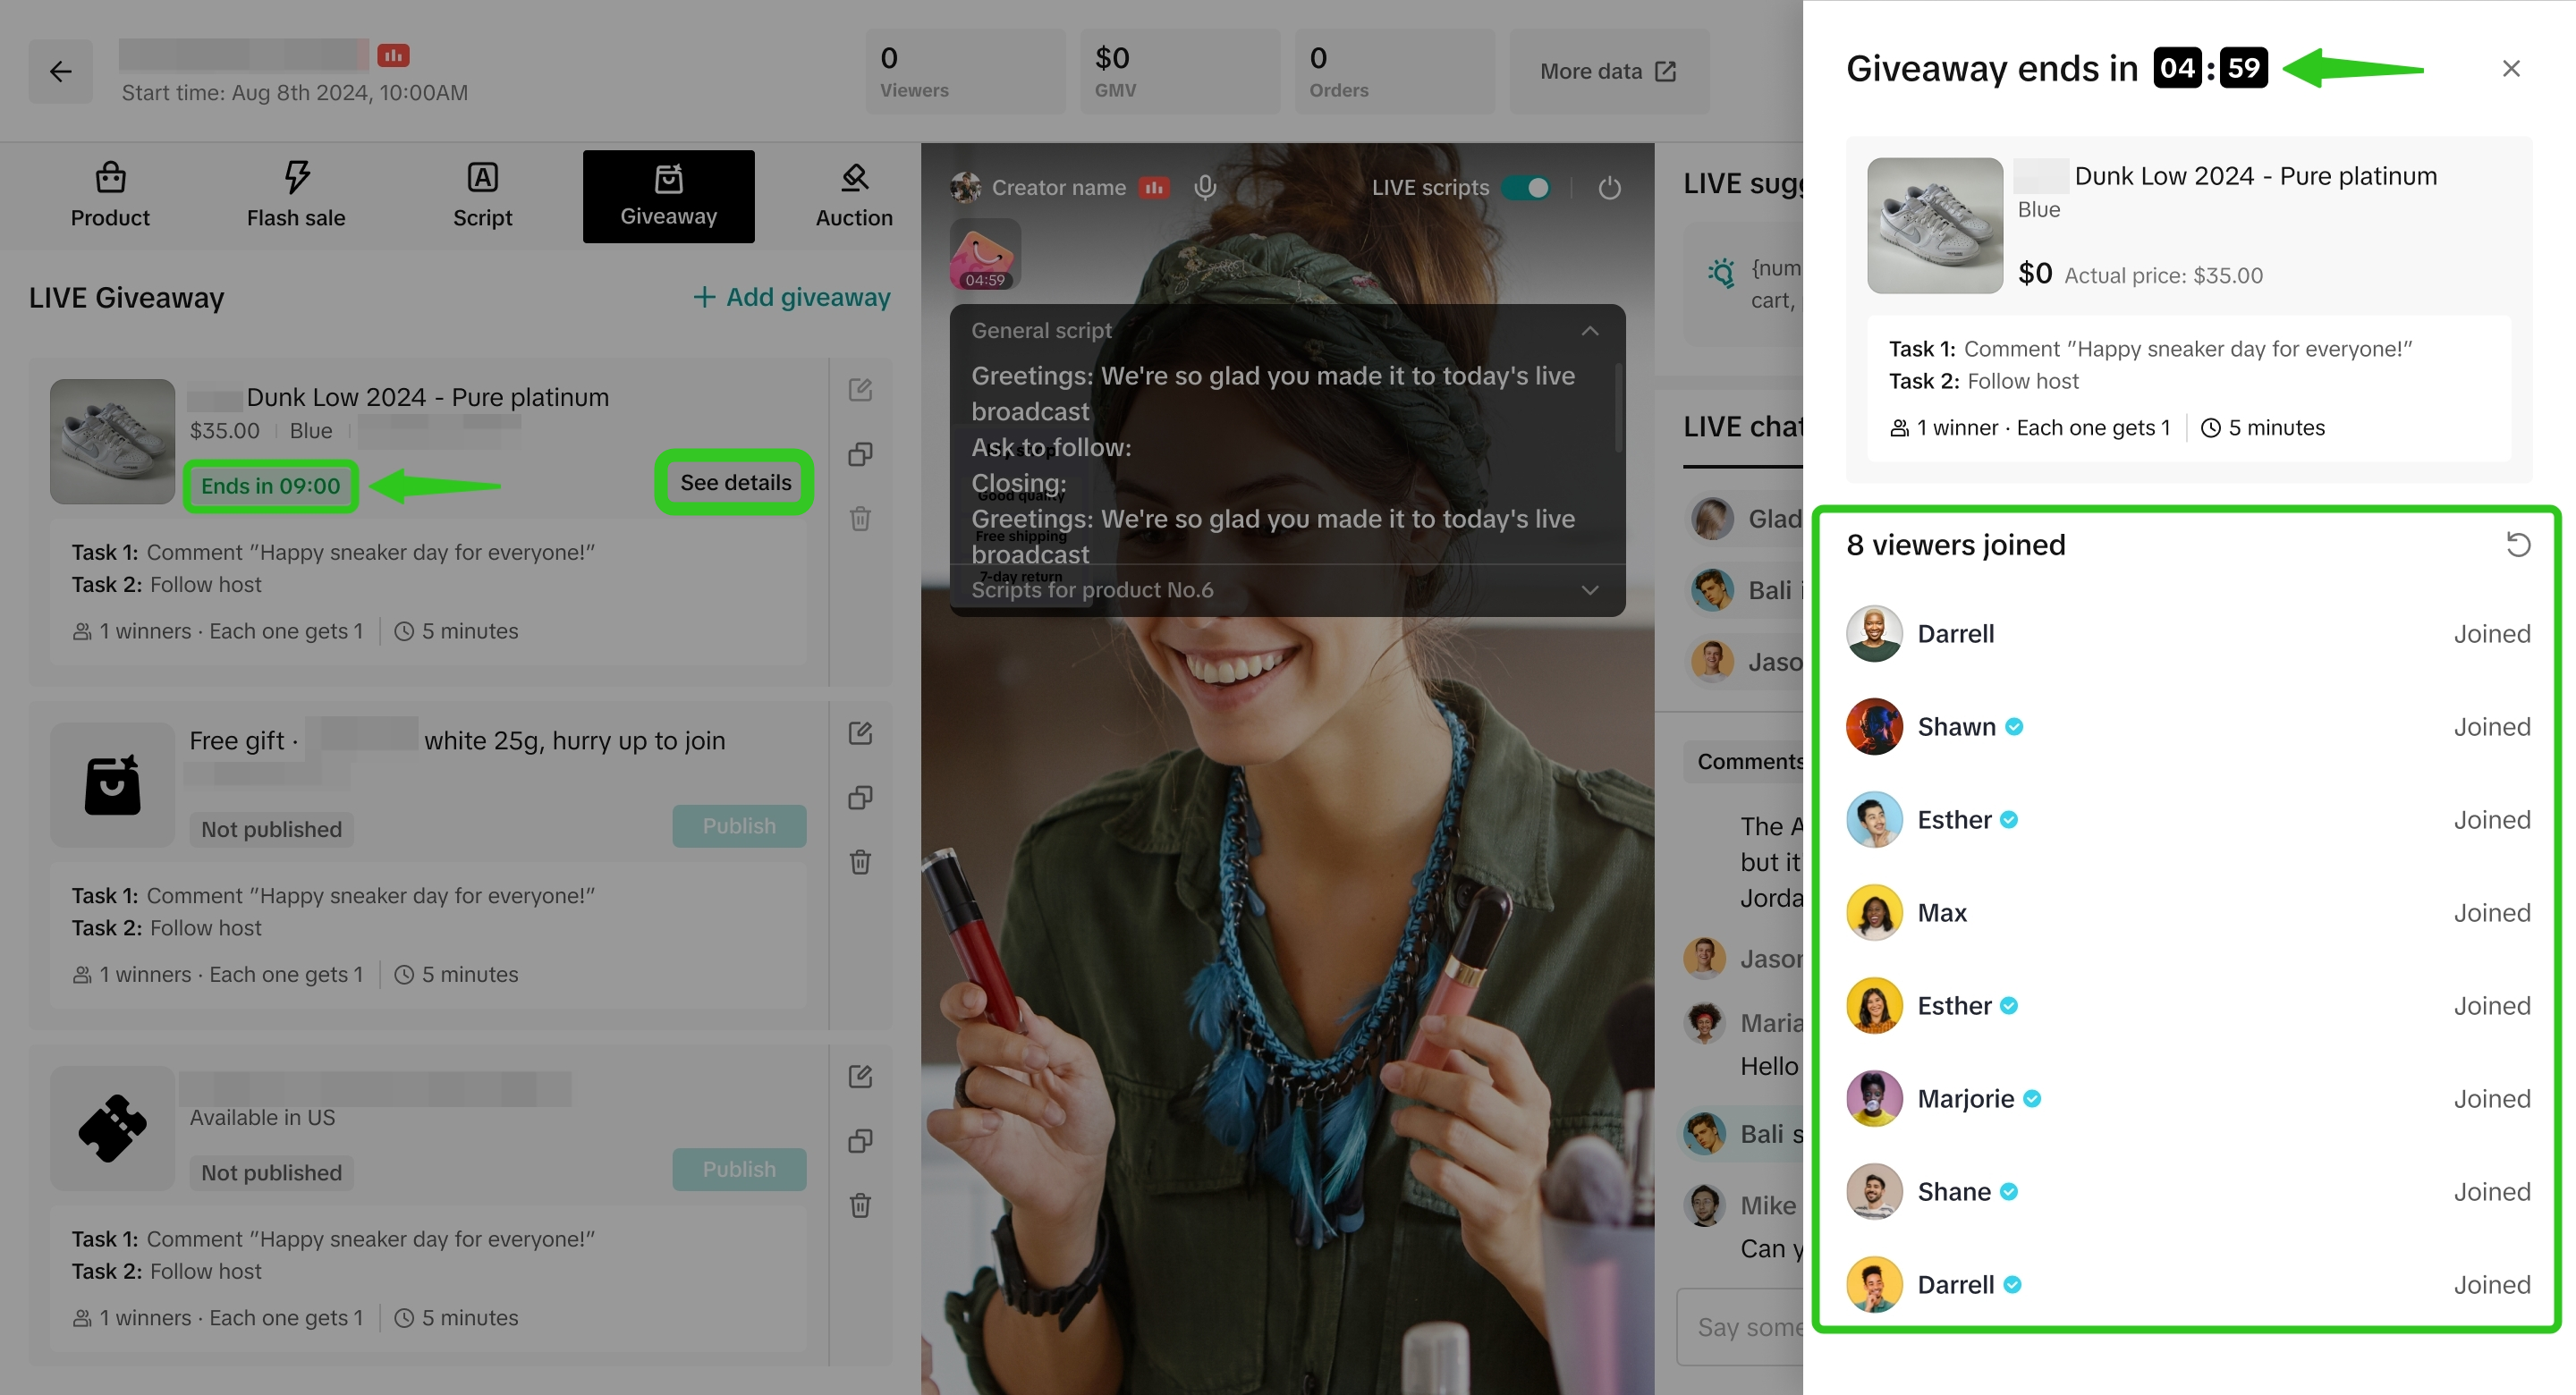
Task: Open the Flash sale tab
Action: pyautogui.click(x=296, y=196)
